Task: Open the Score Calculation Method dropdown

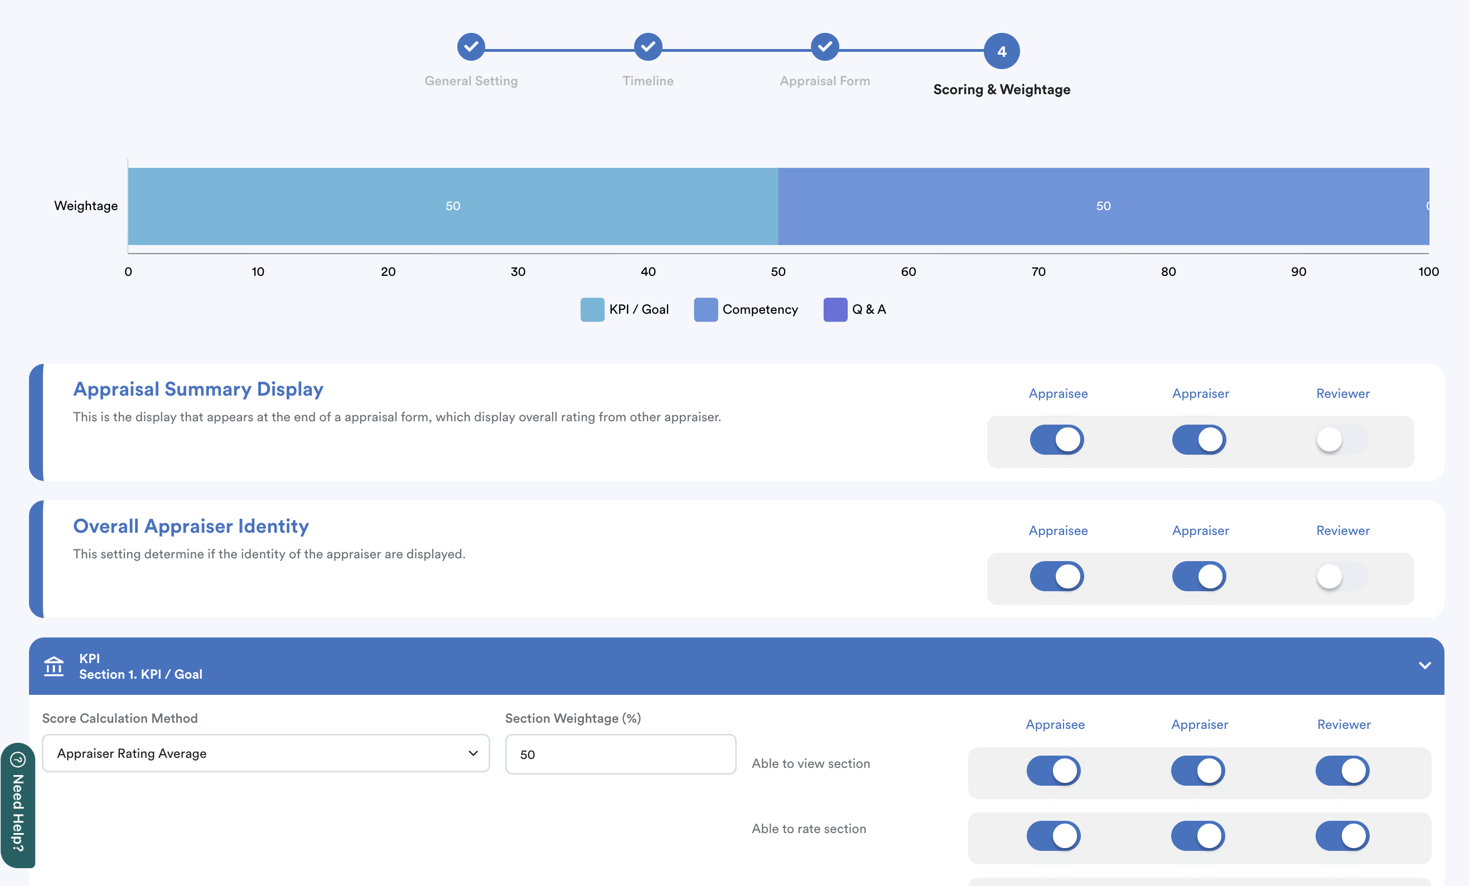Action: 265,753
